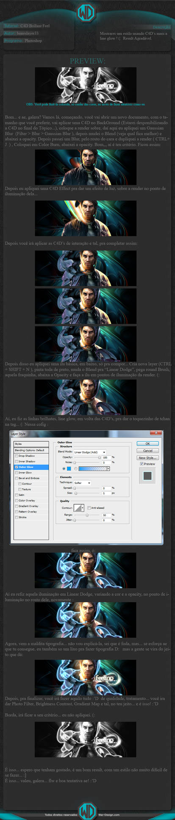Select the solid color glow radio button
This screenshot has width=175, height=820.
(64, 468)
